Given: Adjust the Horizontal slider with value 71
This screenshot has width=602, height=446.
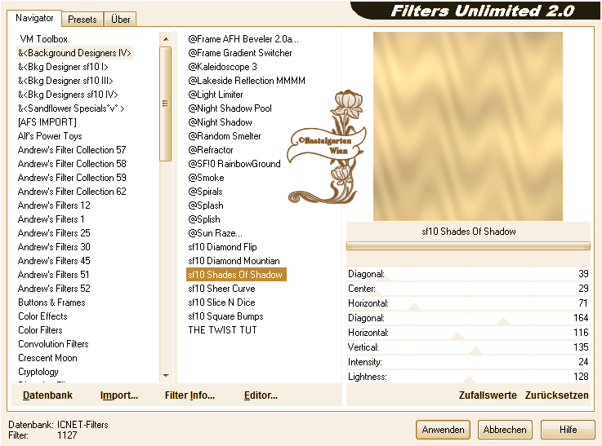Looking at the screenshot, I should click(x=468, y=303).
